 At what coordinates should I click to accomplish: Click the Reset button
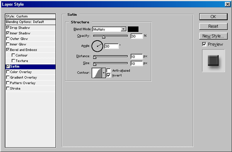[x=213, y=26]
